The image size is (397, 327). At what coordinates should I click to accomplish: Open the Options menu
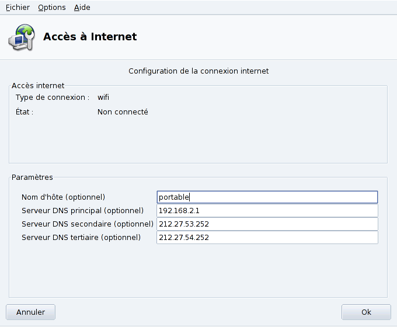(52, 8)
